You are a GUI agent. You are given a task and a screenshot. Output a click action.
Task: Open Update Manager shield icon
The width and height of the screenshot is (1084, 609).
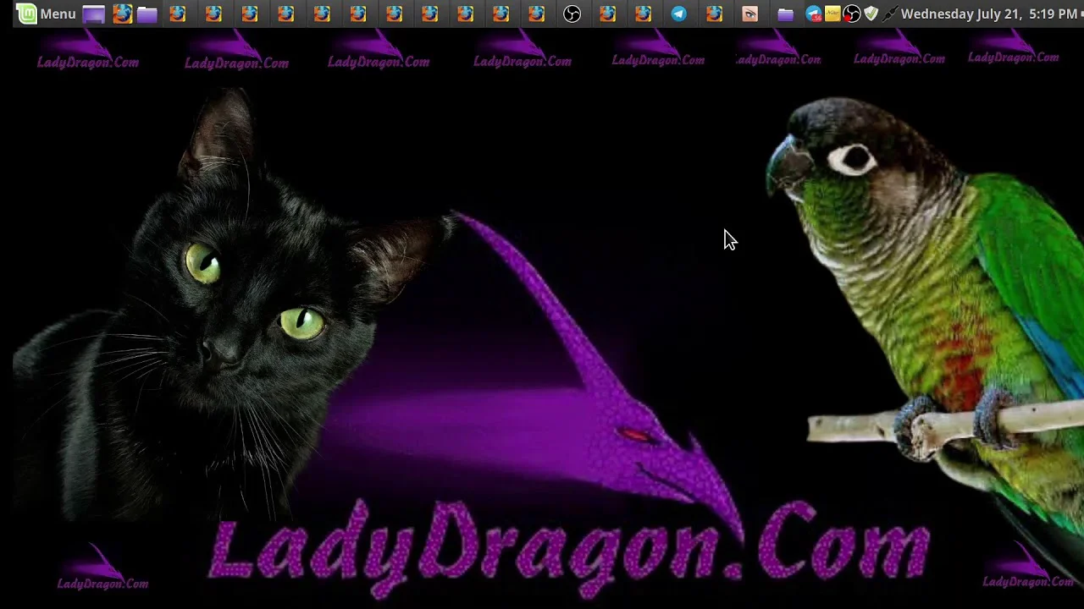click(871, 14)
